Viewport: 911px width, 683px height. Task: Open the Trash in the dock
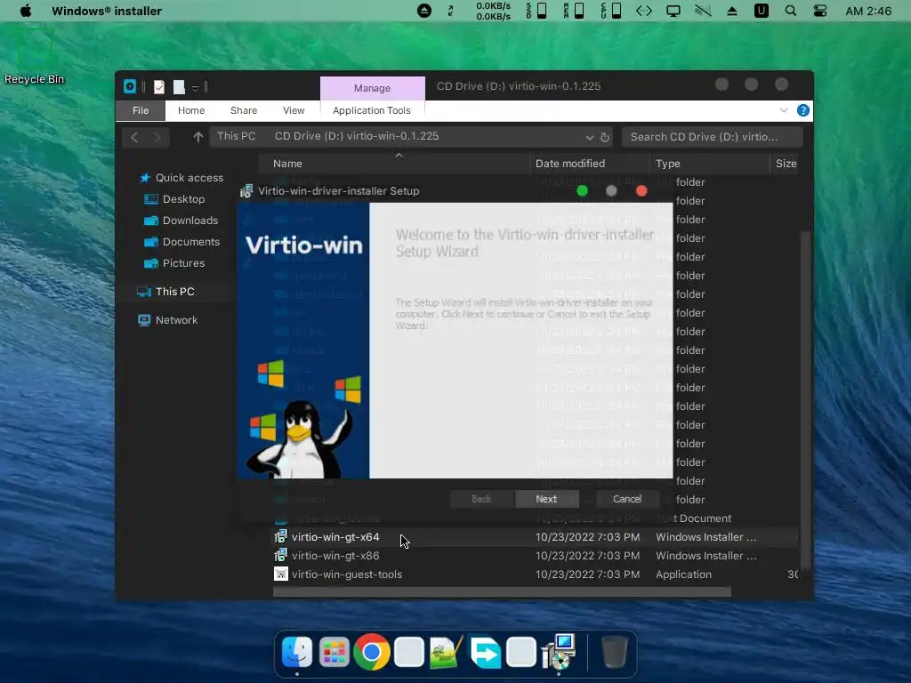coord(614,652)
